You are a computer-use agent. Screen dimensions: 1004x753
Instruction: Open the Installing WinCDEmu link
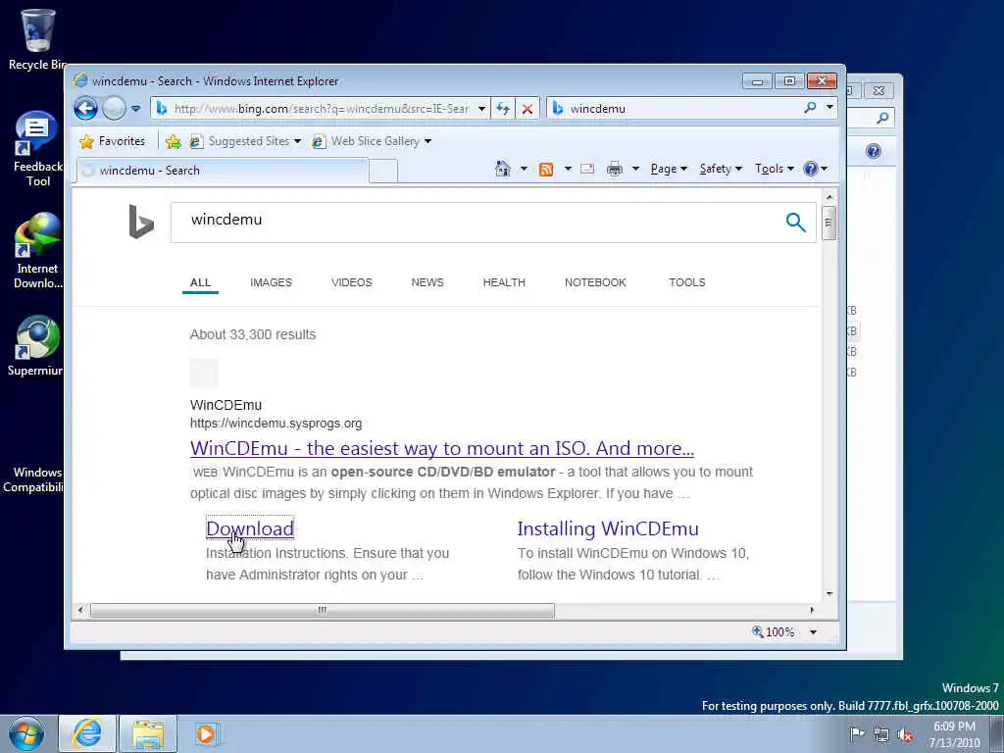(x=608, y=528)
